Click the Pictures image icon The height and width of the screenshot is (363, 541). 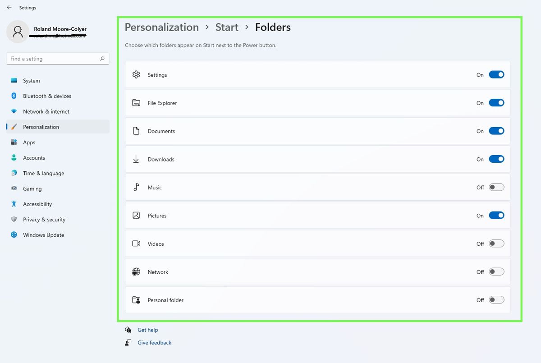136,215
